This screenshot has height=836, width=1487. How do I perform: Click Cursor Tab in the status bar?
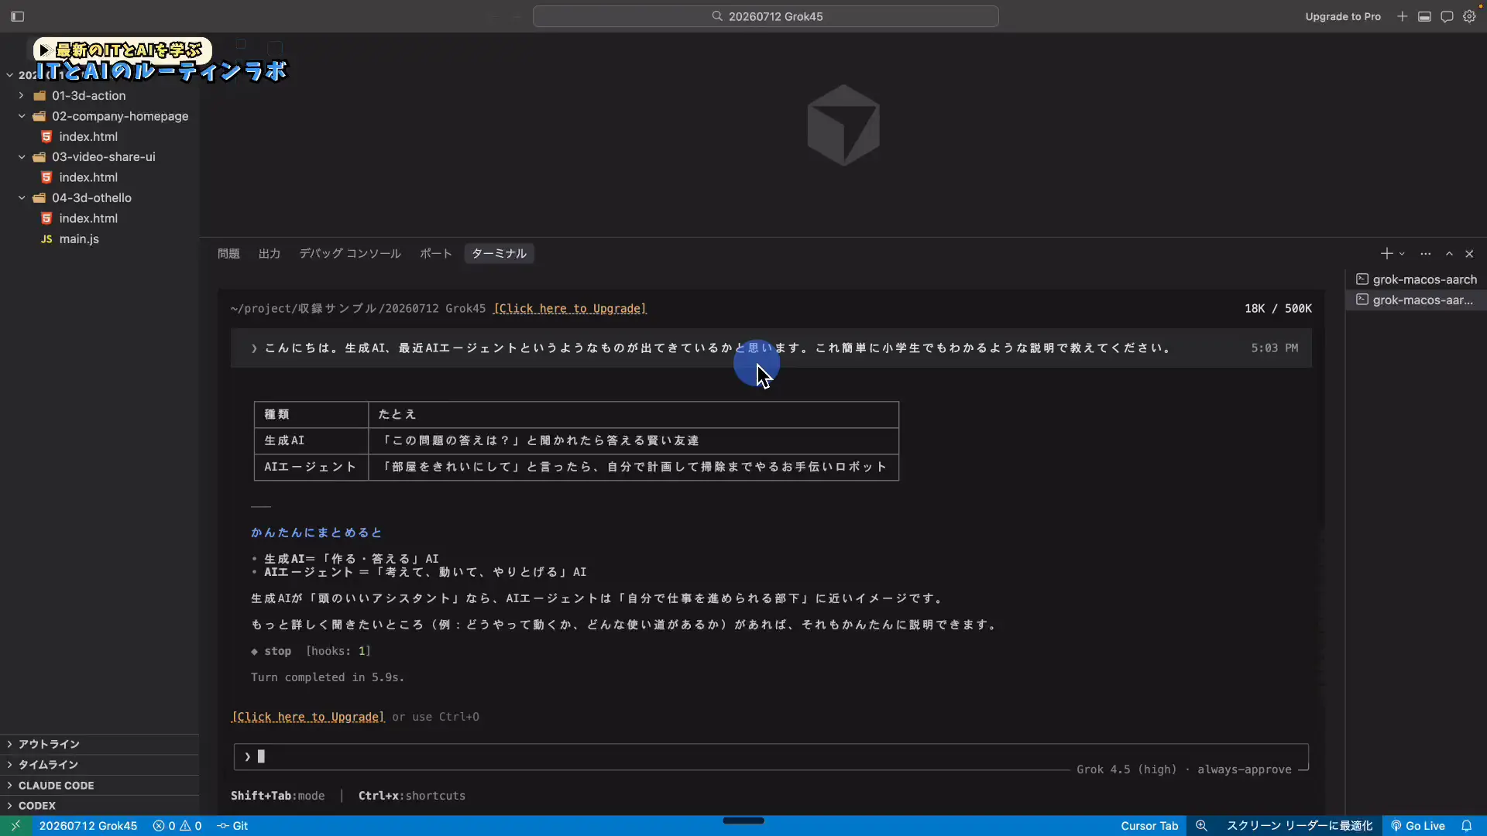click(1149, 826)
